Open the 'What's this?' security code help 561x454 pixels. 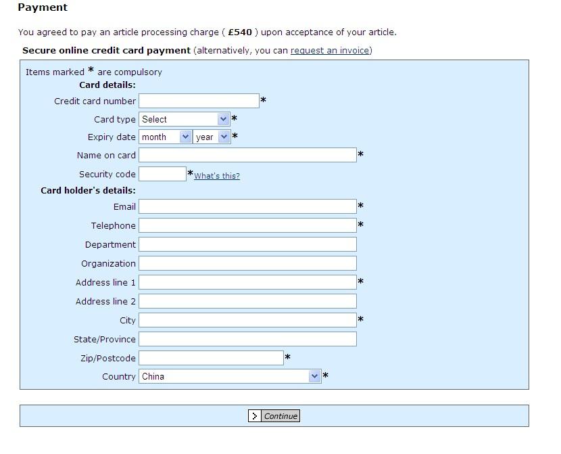[216, 176]
